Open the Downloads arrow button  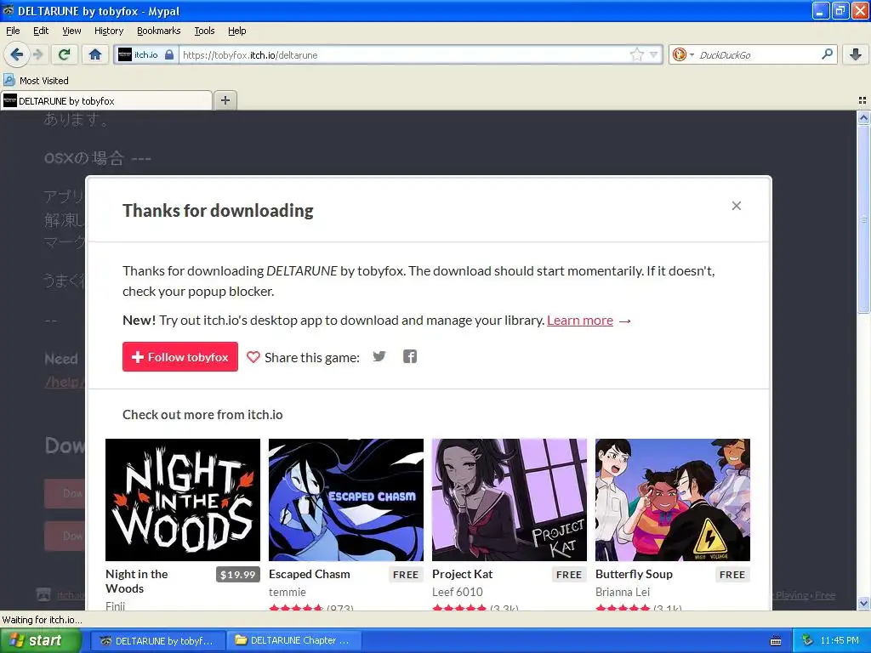click(x=856, y=54)
